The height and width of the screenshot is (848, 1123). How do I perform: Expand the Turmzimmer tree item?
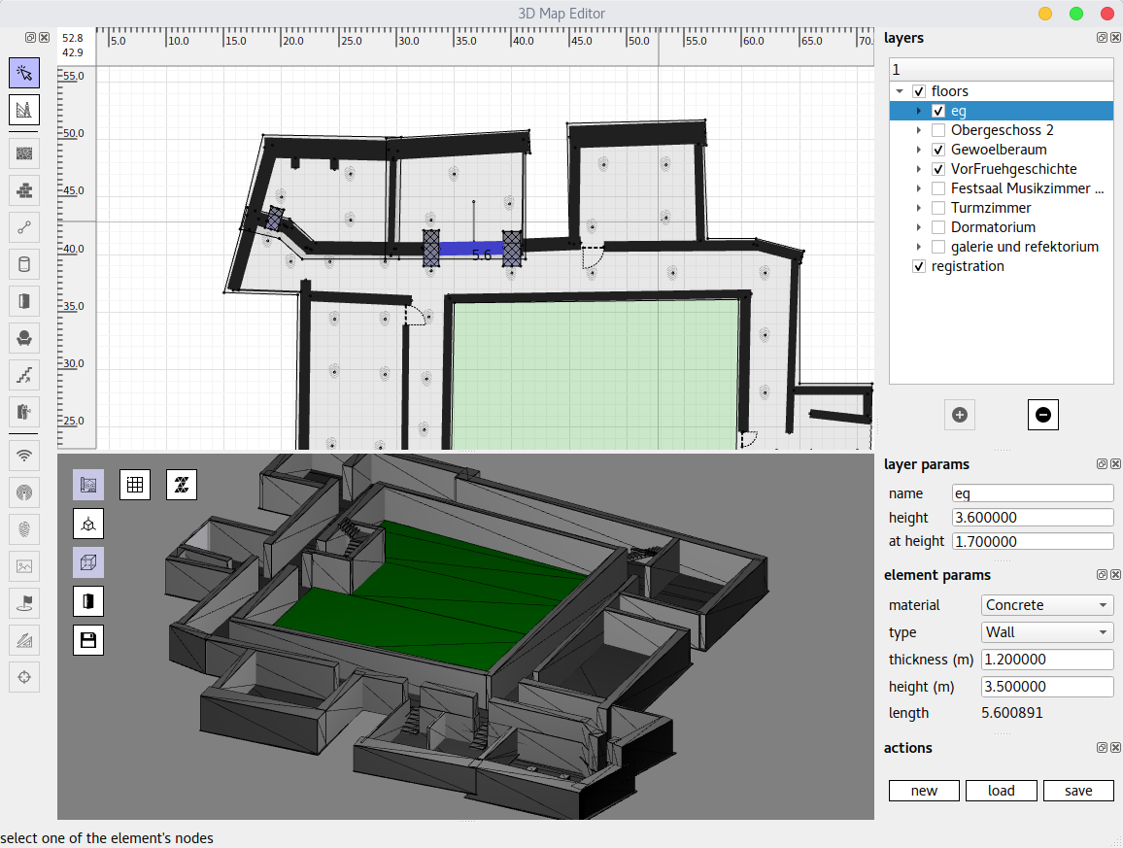pos(918,208)
